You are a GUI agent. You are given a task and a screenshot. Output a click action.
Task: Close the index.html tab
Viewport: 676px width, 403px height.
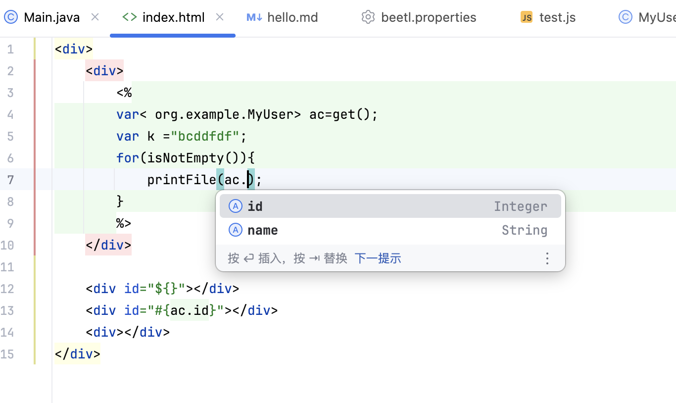click(220, 17)
